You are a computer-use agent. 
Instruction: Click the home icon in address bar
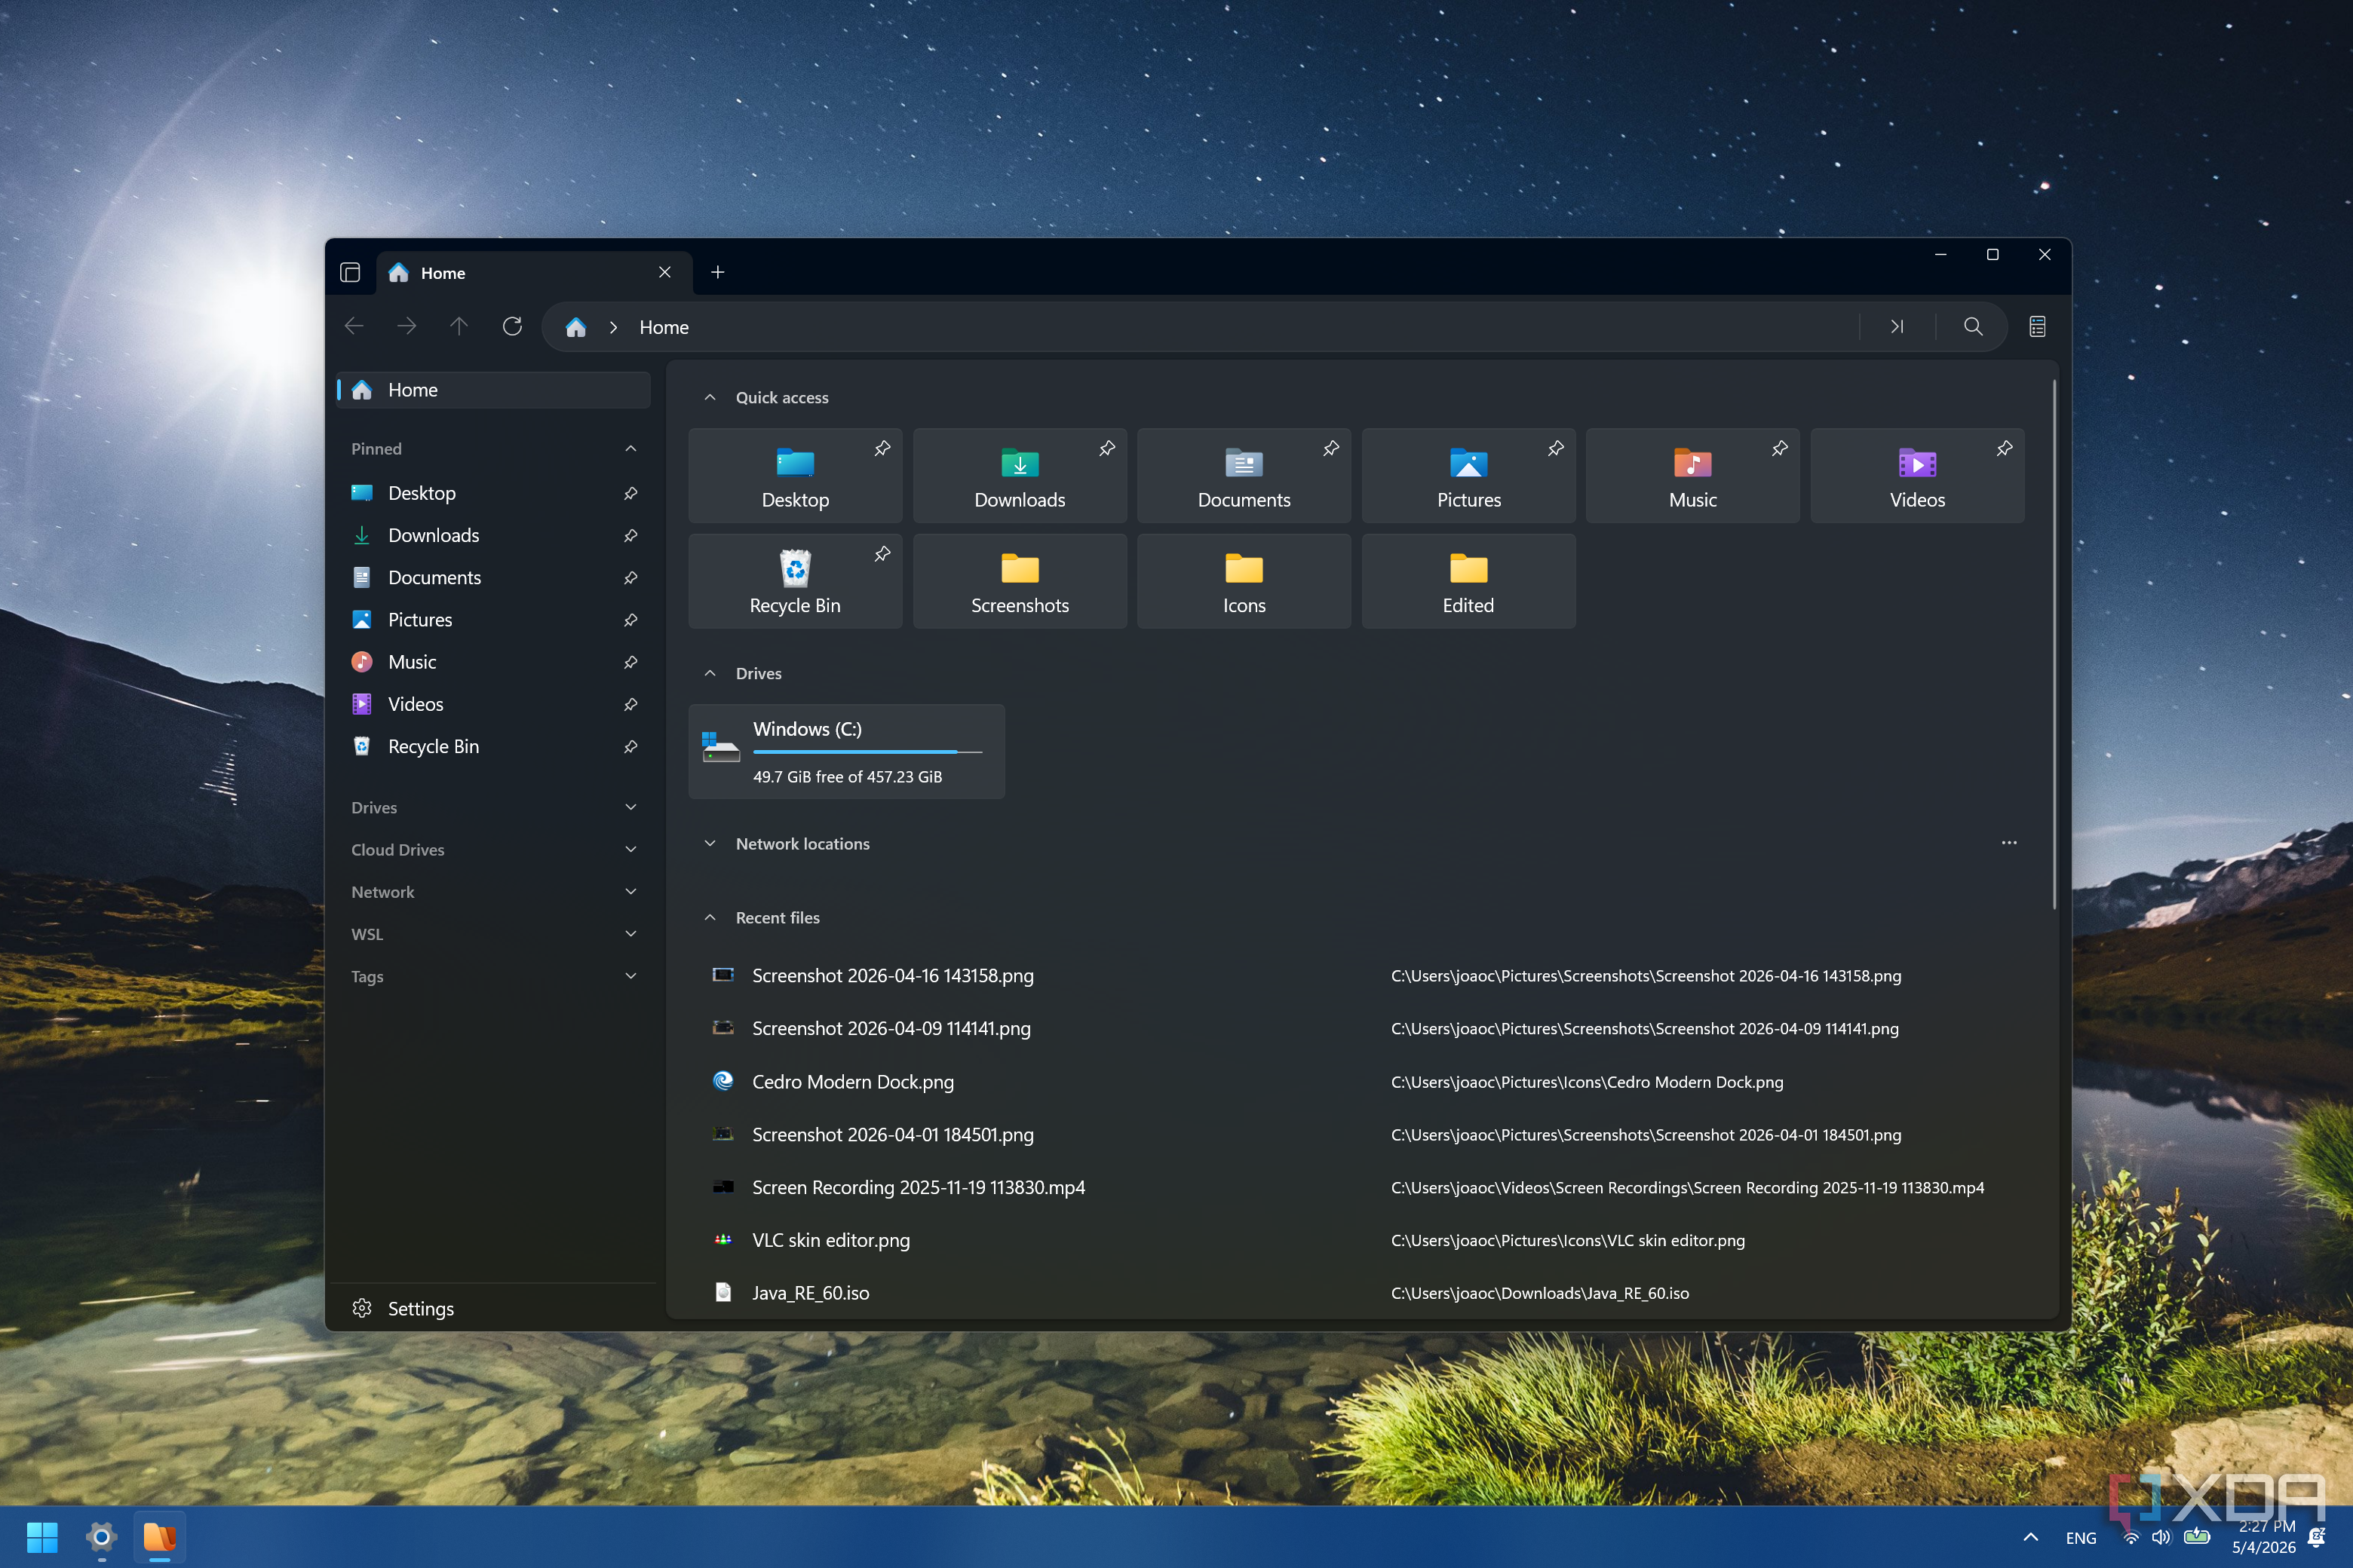[575, 327]
